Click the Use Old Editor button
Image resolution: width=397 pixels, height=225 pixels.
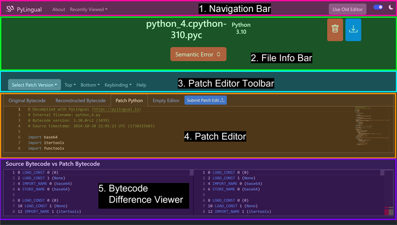click(347, 9)
